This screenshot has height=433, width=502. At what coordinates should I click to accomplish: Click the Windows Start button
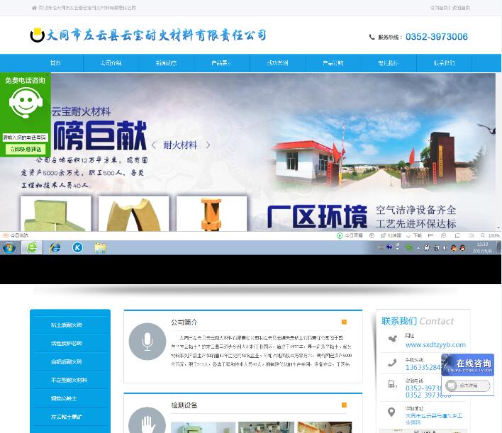pos(9,247)
